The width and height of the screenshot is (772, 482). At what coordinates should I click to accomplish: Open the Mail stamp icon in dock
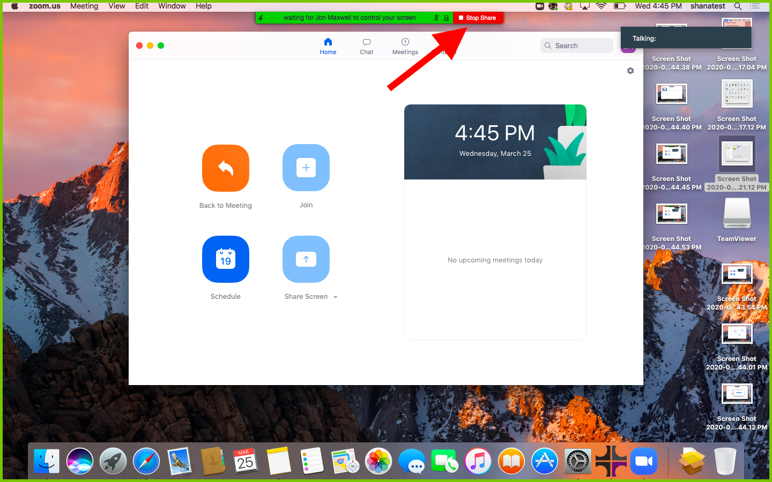(180, 461)
